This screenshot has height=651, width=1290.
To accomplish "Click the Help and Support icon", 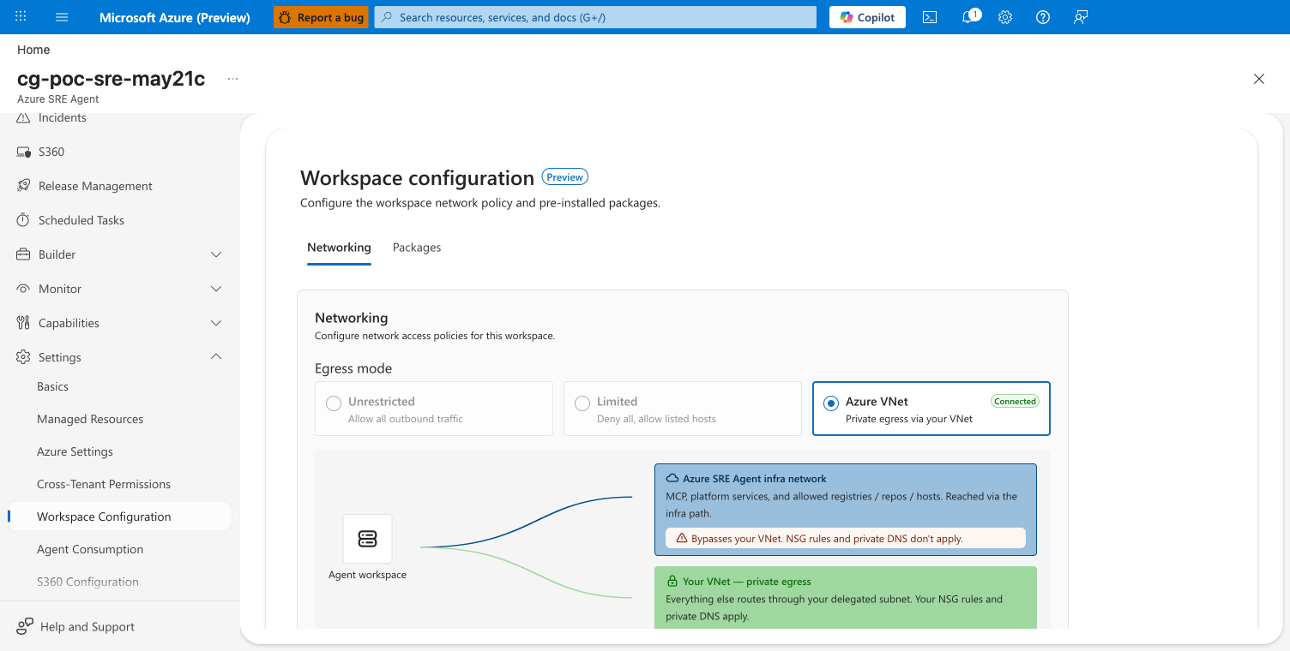I will (25, 626).
